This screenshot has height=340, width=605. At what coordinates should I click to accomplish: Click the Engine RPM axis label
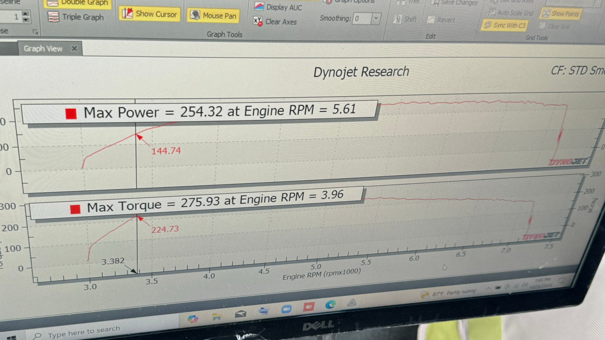322,274
